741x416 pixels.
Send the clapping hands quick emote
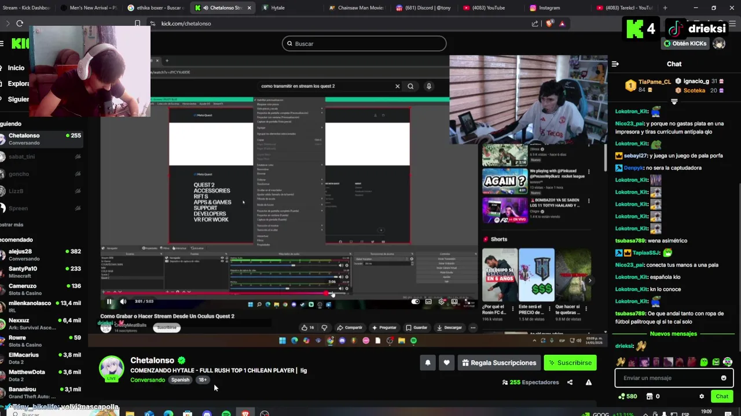coord(621,362)
